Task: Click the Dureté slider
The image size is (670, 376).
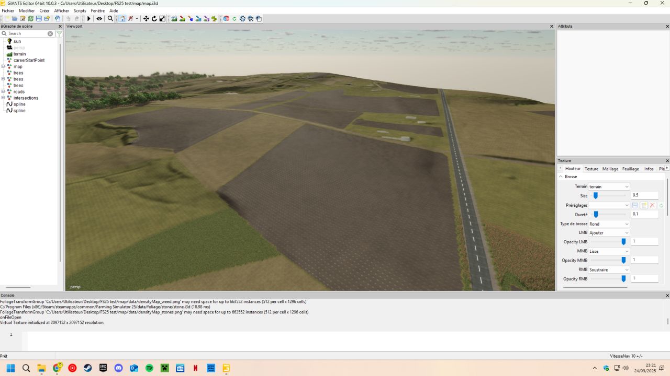Action: click(609, 214)
